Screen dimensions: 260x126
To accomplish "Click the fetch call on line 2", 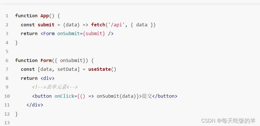I will (x=98, y=25).
